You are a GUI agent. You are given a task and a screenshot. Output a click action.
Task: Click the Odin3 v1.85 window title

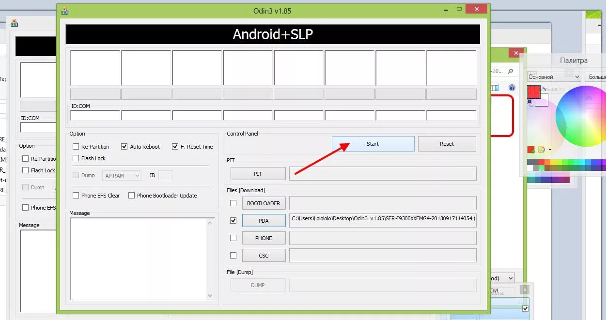click(272, 11)
